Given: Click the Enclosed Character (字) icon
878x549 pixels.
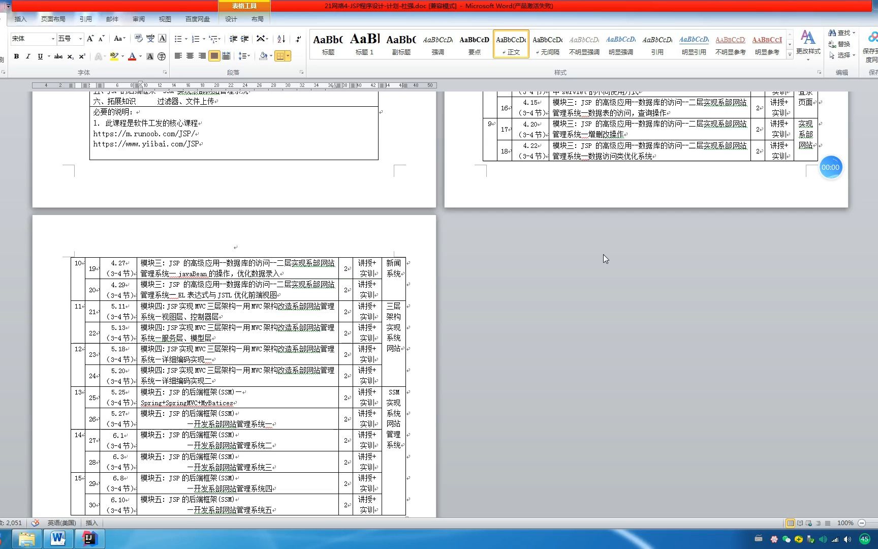Looking at the screenshot, I should click(162, 56).
